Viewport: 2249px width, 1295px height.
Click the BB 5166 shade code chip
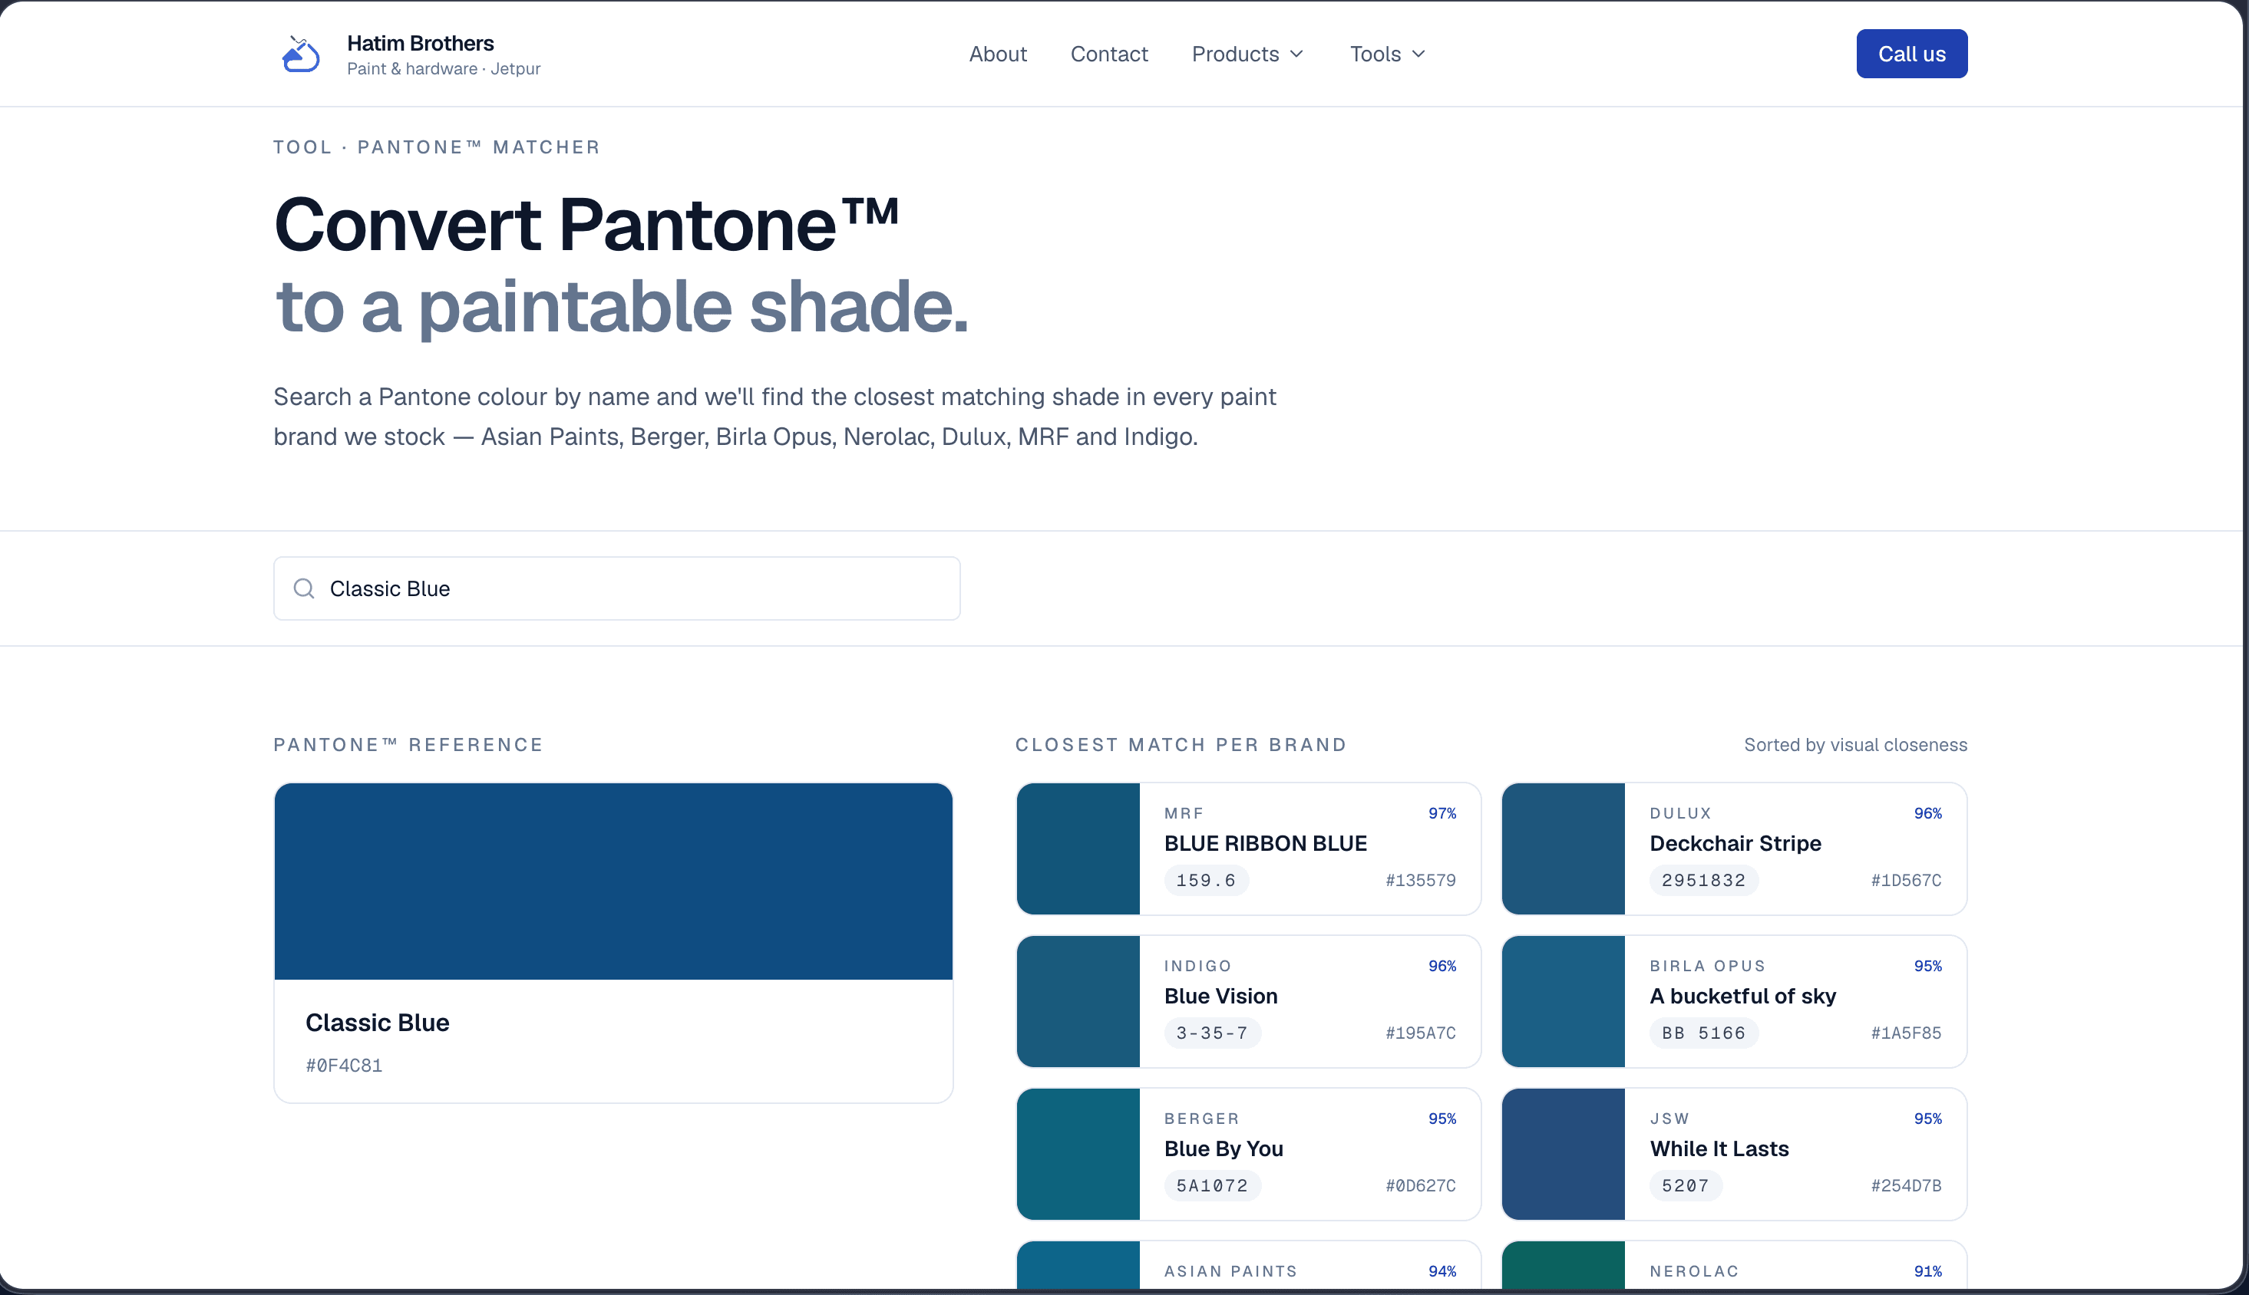1704,1033
